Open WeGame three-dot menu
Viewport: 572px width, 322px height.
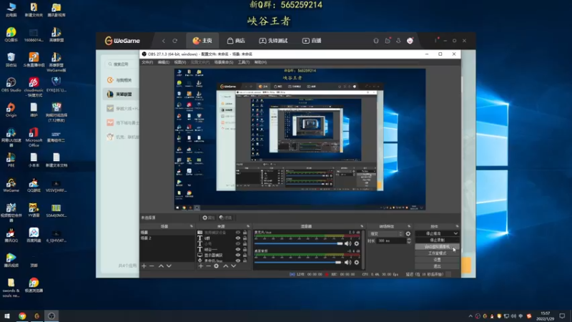[x=435, y=41]
